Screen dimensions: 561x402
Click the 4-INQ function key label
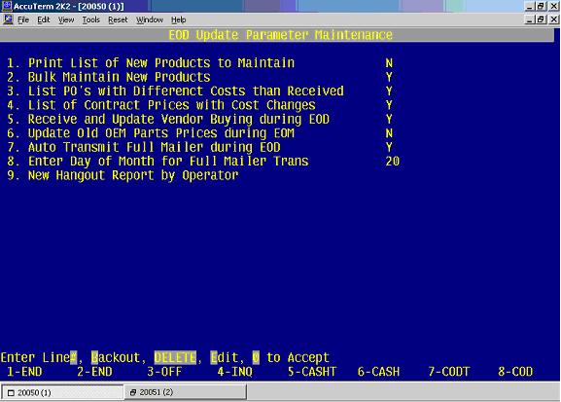point(234,372)
